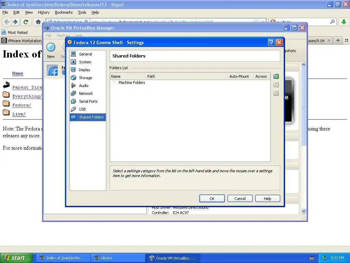Click Everything/ folder icon on the page
350x263 pixels.
pyautogui.click(x=6, y=95)
